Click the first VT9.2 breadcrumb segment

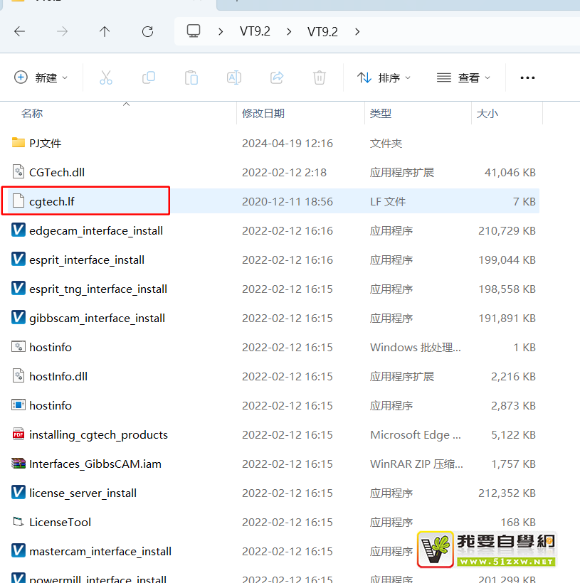pos(255,31)
